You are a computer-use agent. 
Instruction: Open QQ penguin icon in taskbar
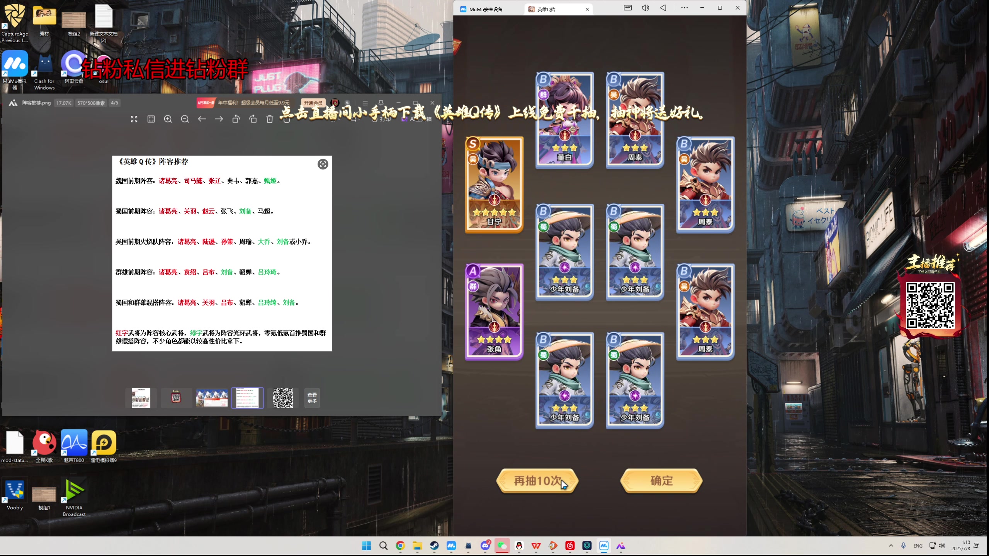[x=519, y=546]
